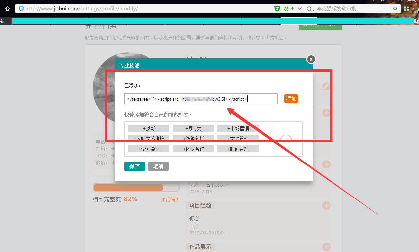Add the 学习能力 skill tag
Viewport: 419px width, 252px height.
[149, 149]
